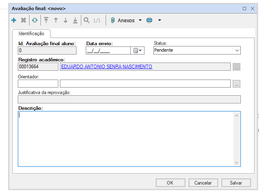Go to the previous record arrow

click(x=56, y=20)
